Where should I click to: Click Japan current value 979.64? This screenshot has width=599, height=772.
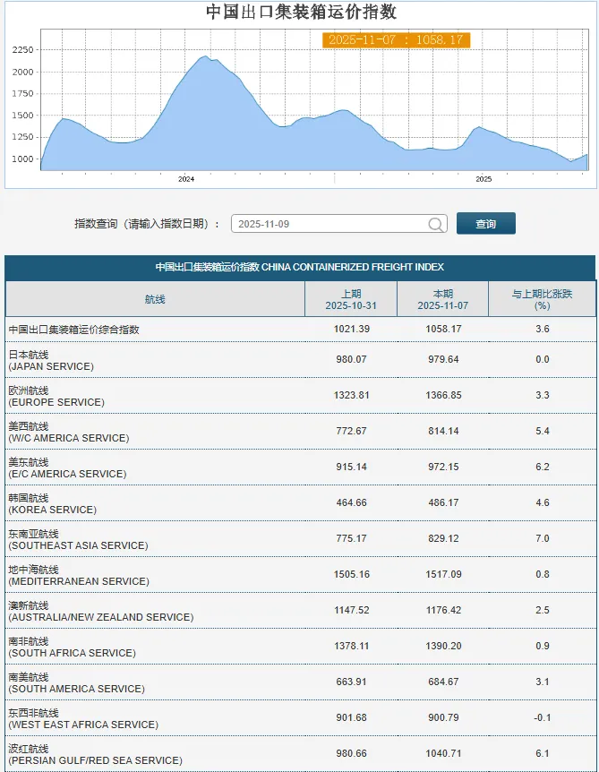click(443, 359)
